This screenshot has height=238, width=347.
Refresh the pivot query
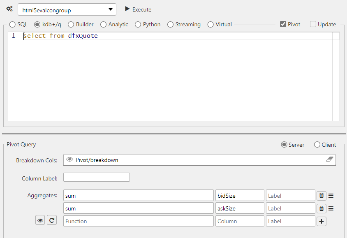(x=52, y=220)
